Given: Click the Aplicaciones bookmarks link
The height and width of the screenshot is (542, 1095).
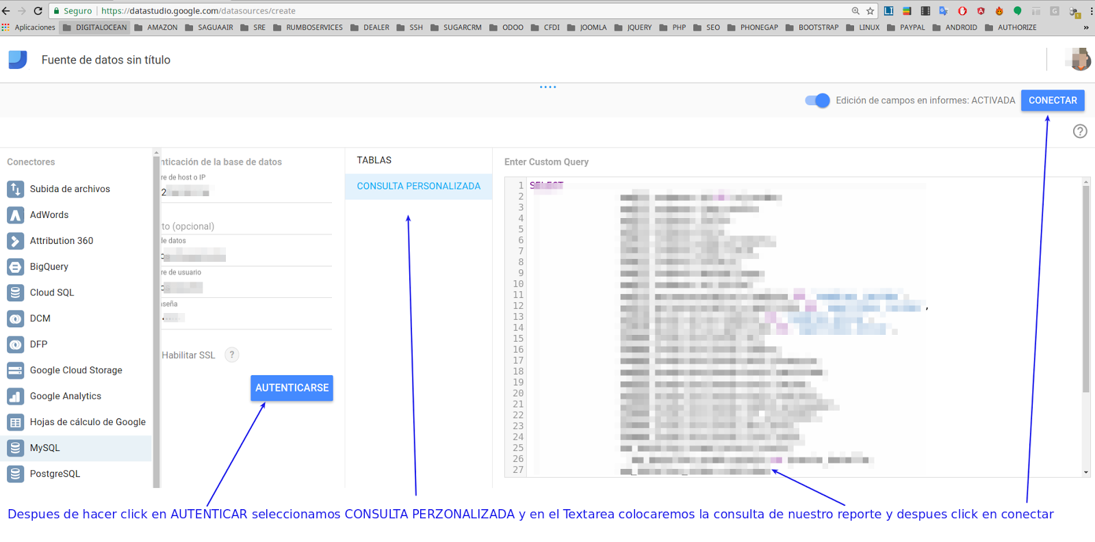Looking at the screenshot, I should click(35, 27).
